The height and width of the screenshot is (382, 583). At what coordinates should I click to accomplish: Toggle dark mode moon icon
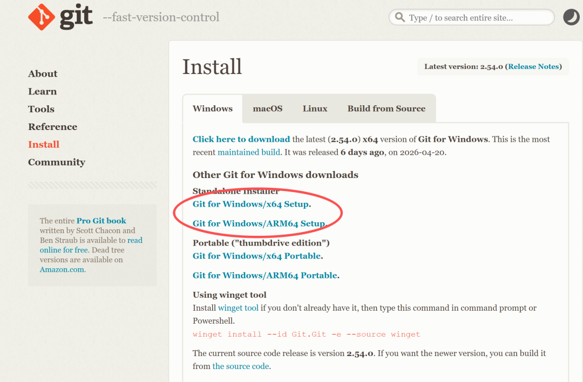[x=571, y=17]
